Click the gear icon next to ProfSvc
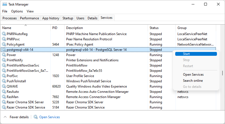 4,76
